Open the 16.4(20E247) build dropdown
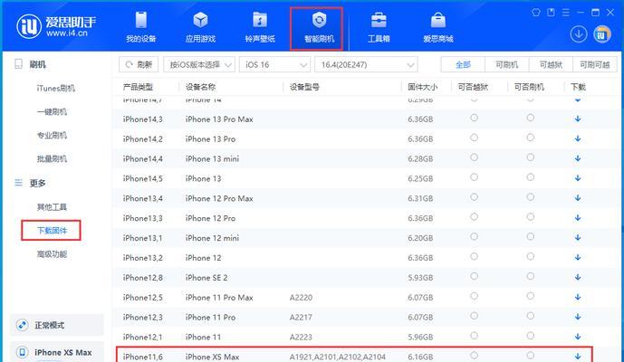The width and height of the screenshot is (624, 362). point(366,64)
